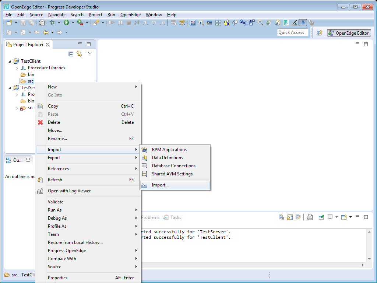Expand the TestServer src folder

pyautogui.click(x=17, y=108)
